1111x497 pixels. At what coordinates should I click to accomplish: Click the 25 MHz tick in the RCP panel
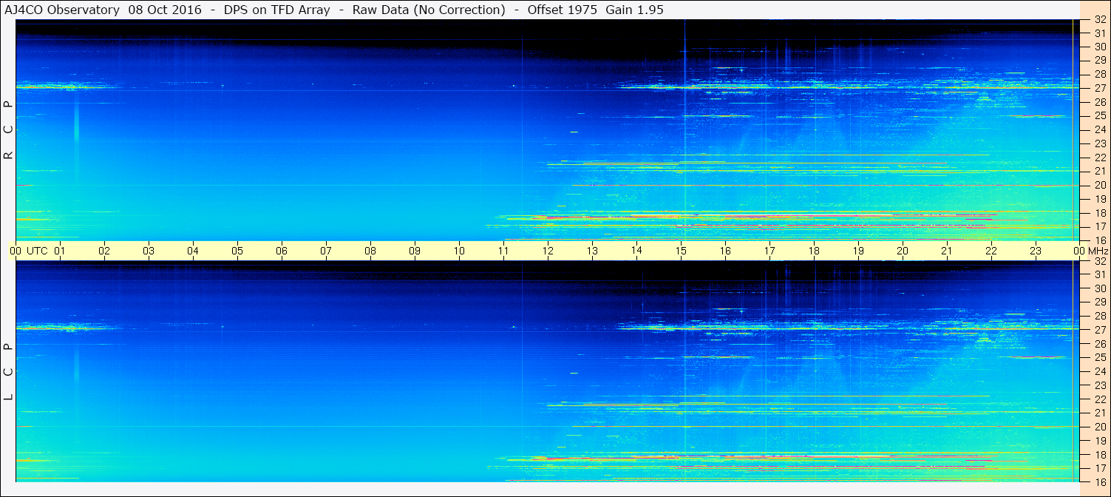click(x=1100, y=116)
